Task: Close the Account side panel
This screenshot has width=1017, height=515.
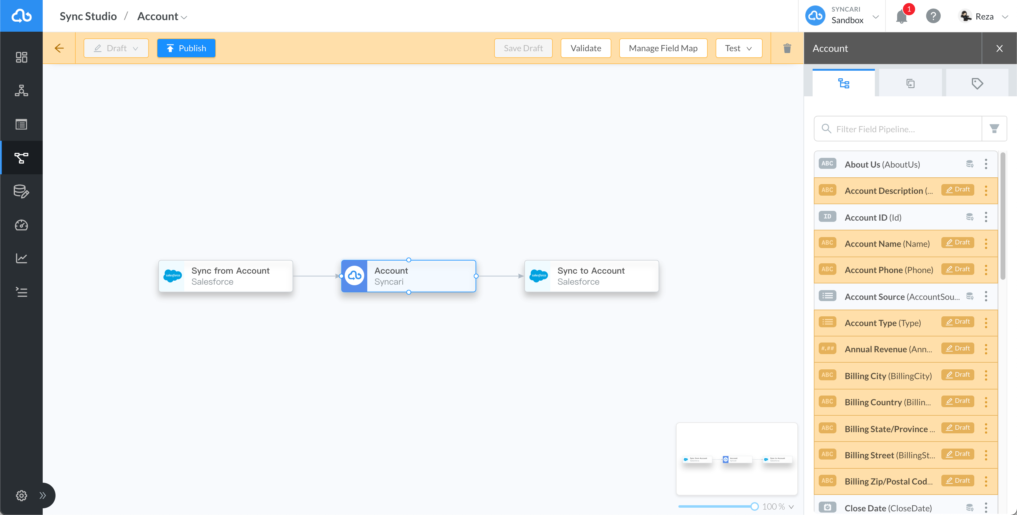Action: [x=999, y=48]
